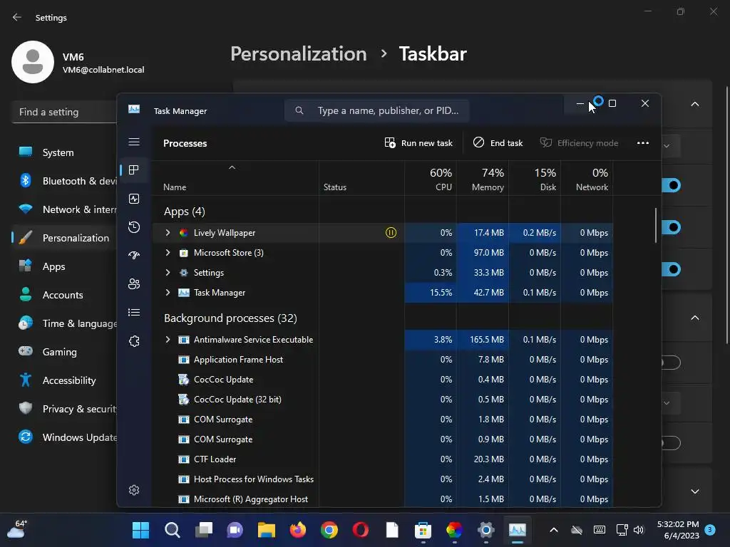Screen dimensions: 730x547
Task: Expand Settings process row in Task Manager
Action: click(x=168, y=273)
